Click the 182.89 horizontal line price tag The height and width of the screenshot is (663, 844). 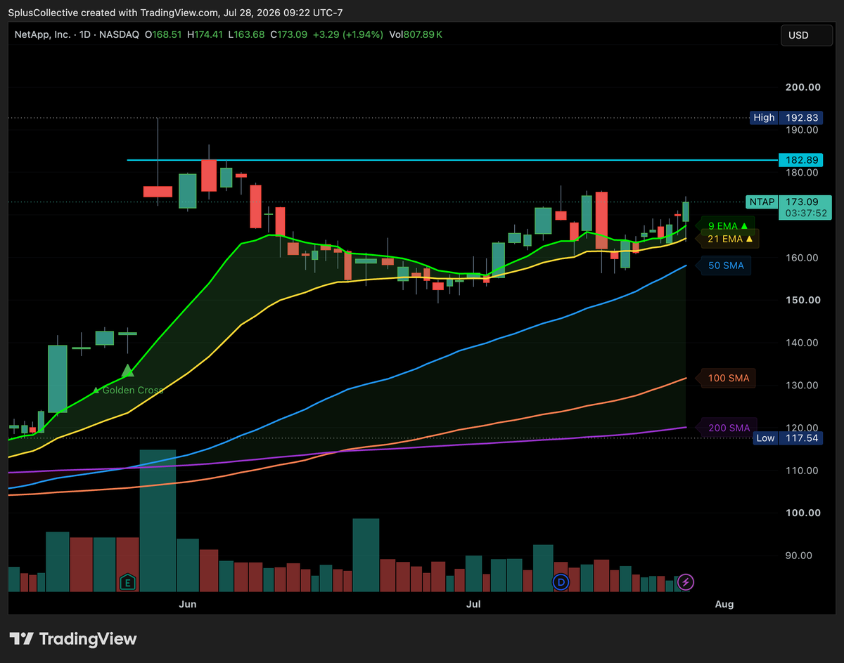click(802, 159)
